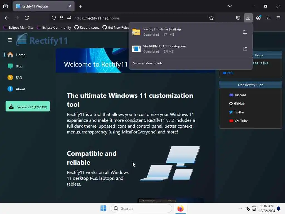Open the GitHub link
The width and height of the screenshot is (285, 214).
coord(237,104)
